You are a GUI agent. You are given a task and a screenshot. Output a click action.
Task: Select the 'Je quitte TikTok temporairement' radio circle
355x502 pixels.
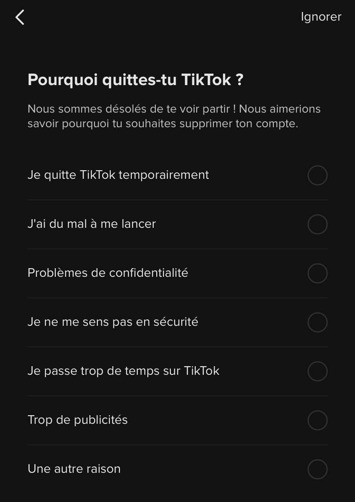point(317,175)
